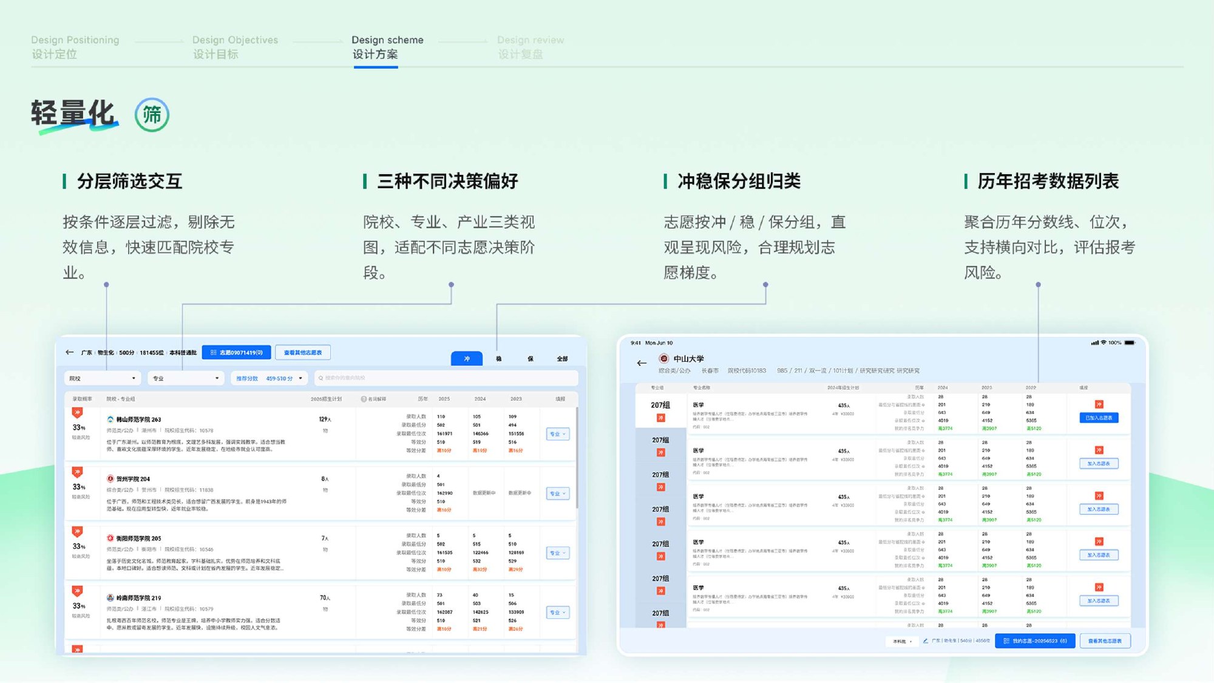Viewport: 1214px width, 683px height.
Task: Click back arrow in Guangdong college list
Action: point(70,352)
